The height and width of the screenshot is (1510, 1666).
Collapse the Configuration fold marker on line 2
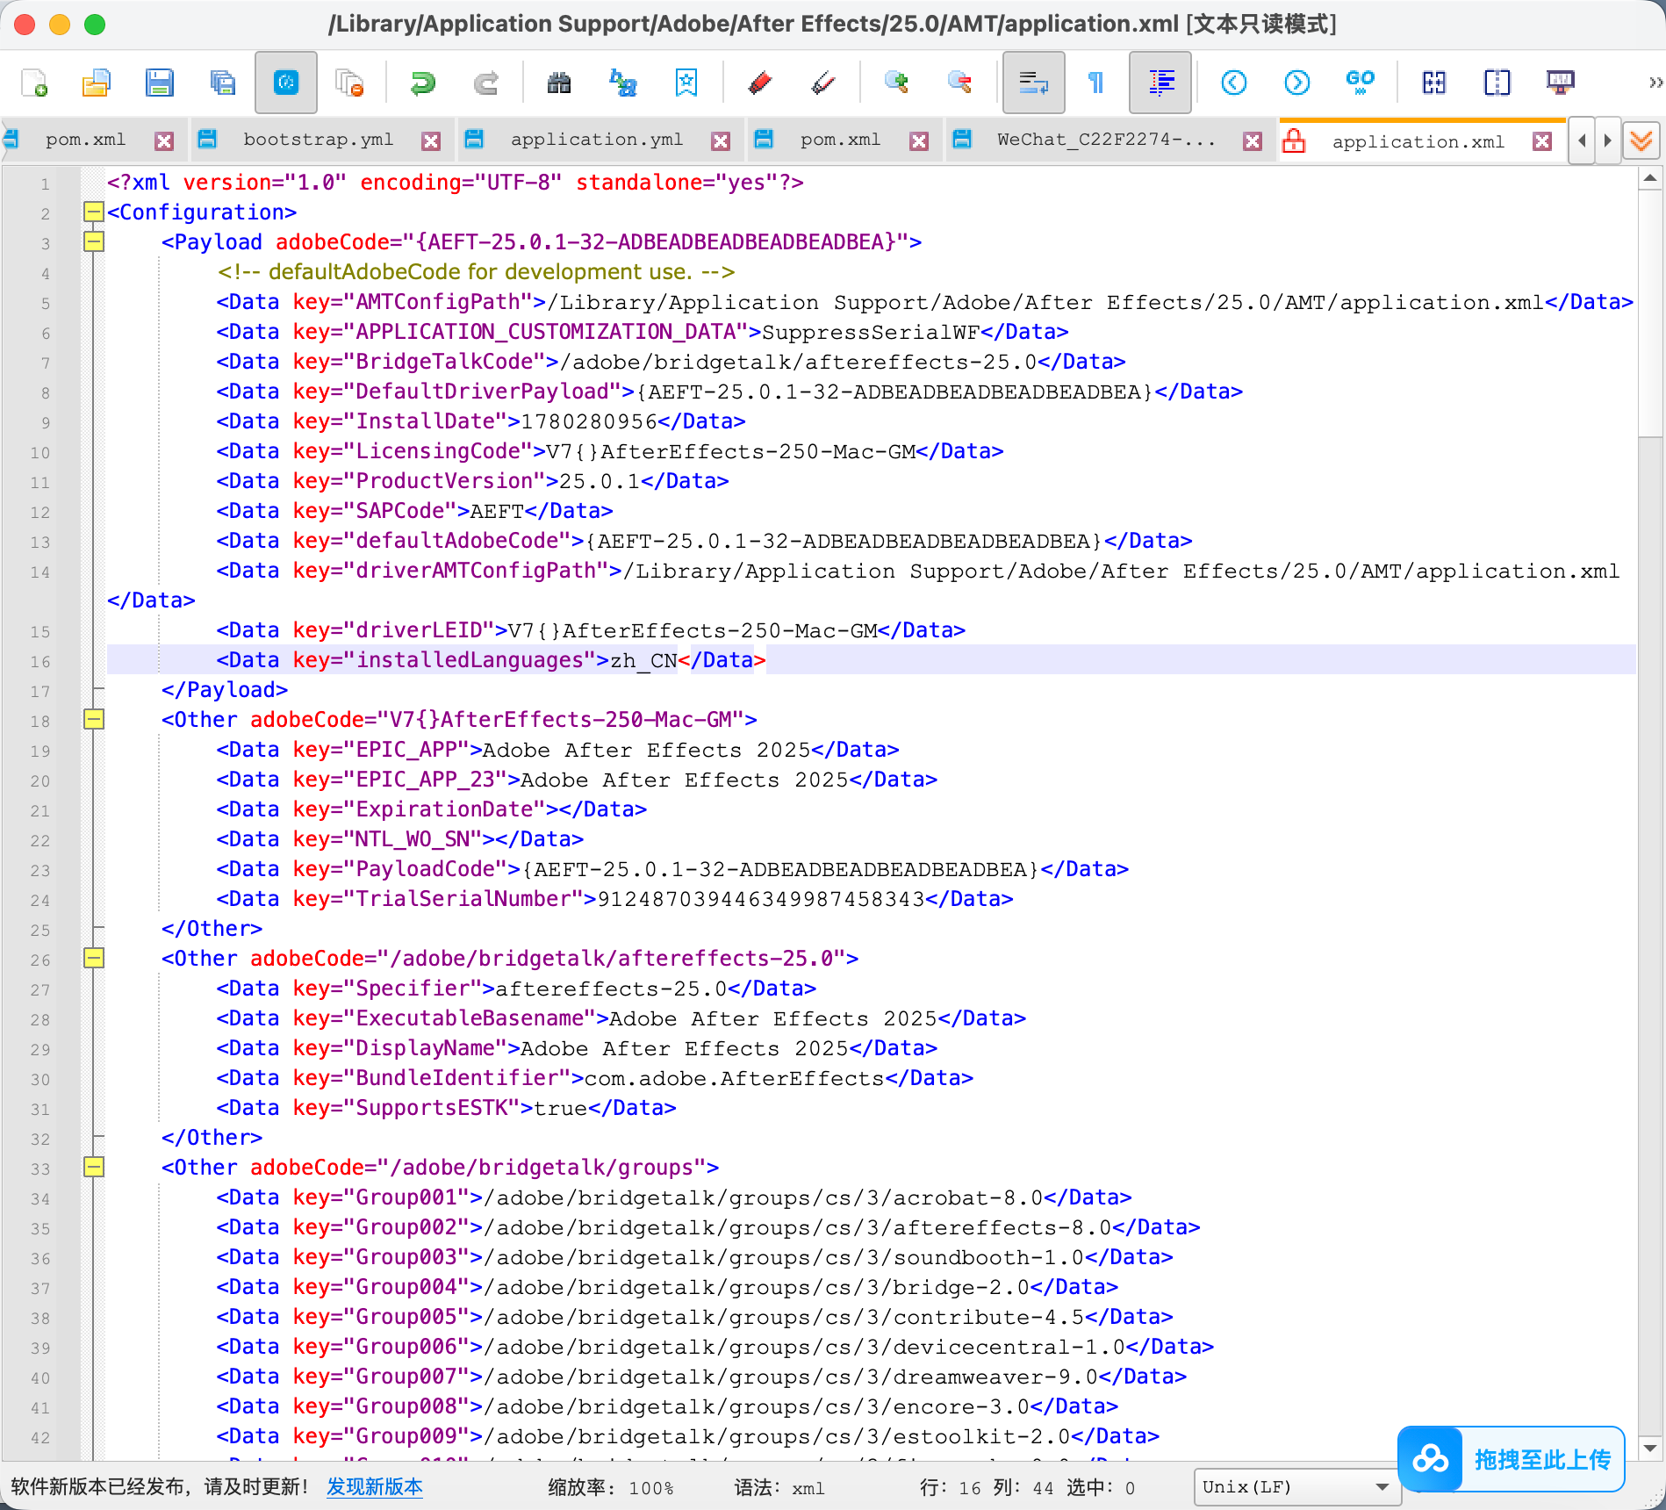point(94,212)
